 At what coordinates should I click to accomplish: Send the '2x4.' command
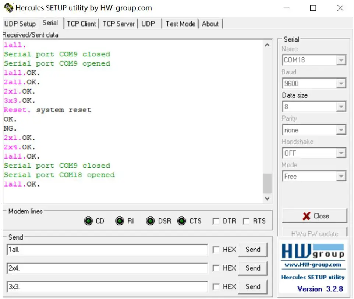253,268
